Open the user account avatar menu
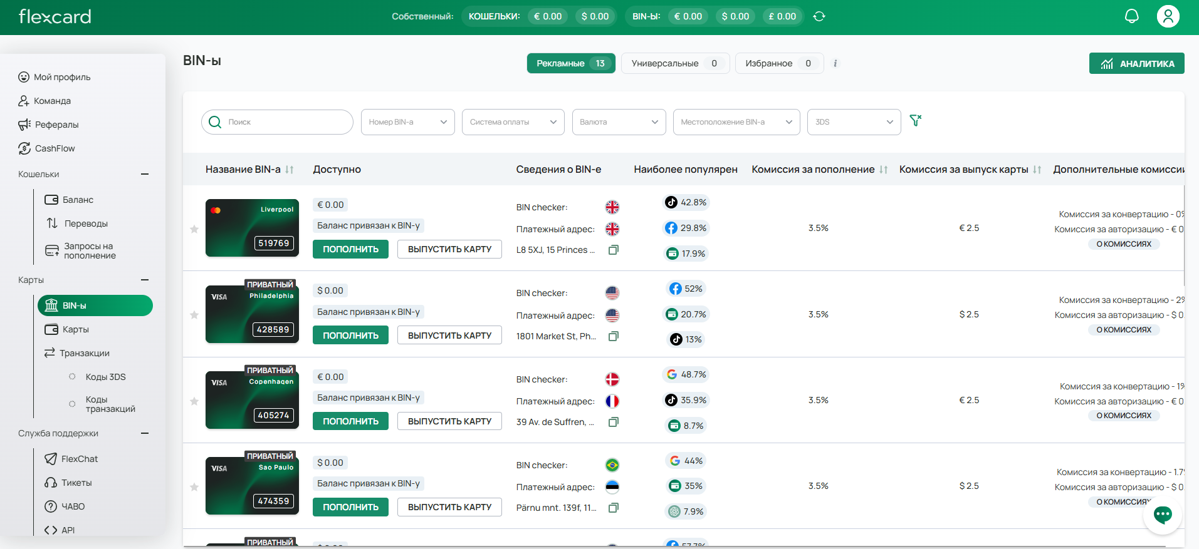 click(1168, 16)
